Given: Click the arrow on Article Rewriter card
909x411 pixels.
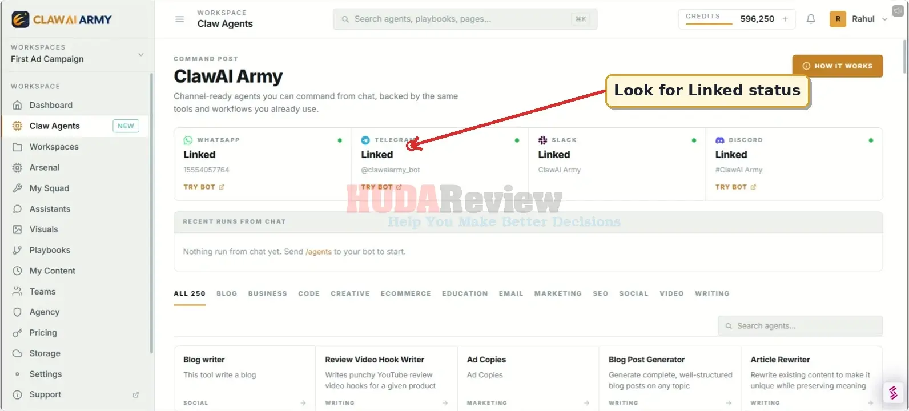Looking at the screenshot, I should 870,403.
